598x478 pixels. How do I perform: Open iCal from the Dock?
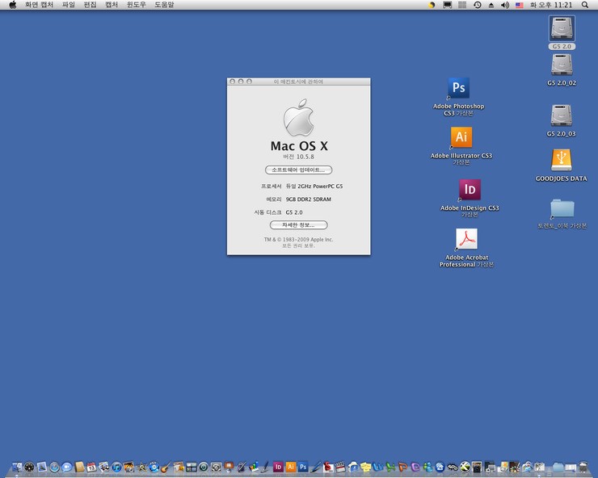pos(92,467)
